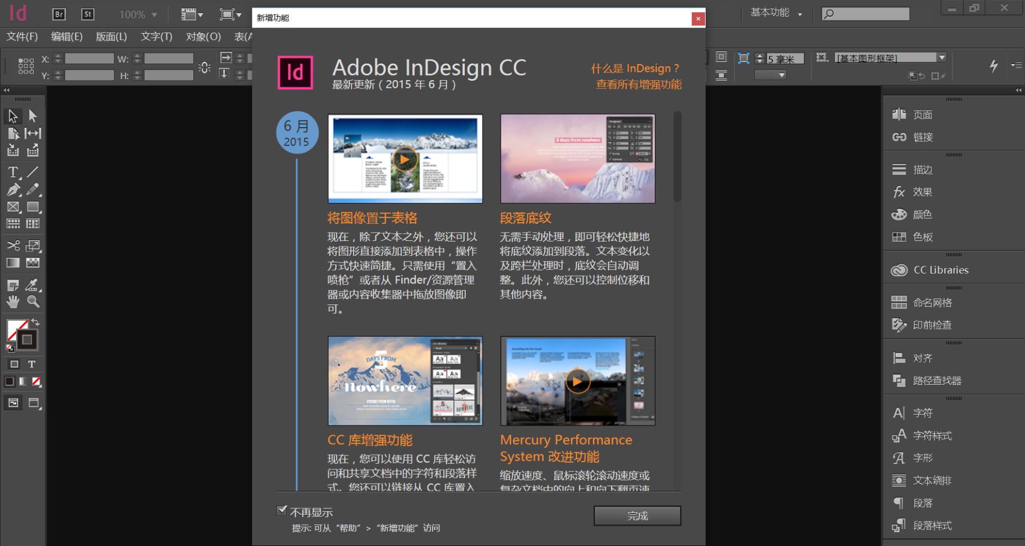The height and width of the screenshot is (546, 1025).
Task: Select the Pen tool
Action: pos(13,190)
